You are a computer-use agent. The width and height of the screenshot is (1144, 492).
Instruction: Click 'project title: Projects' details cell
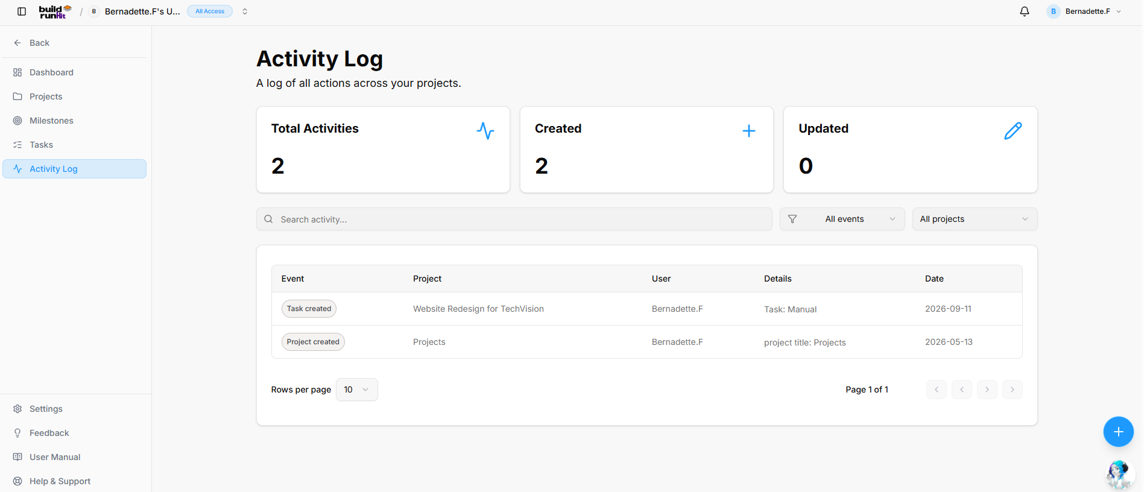click(x=804, y=342)
